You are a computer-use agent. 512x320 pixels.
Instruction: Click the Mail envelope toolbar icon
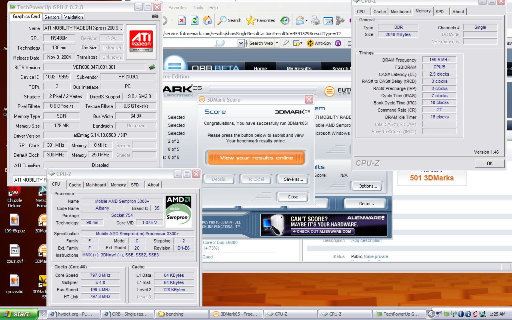299,20
